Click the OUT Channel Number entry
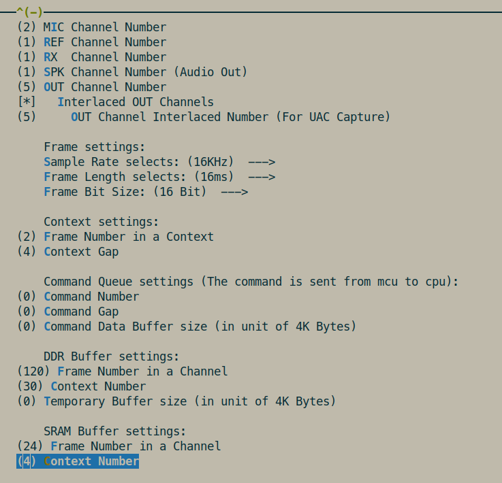The width and height of the screenshot is (502, 483). (91, 87)
